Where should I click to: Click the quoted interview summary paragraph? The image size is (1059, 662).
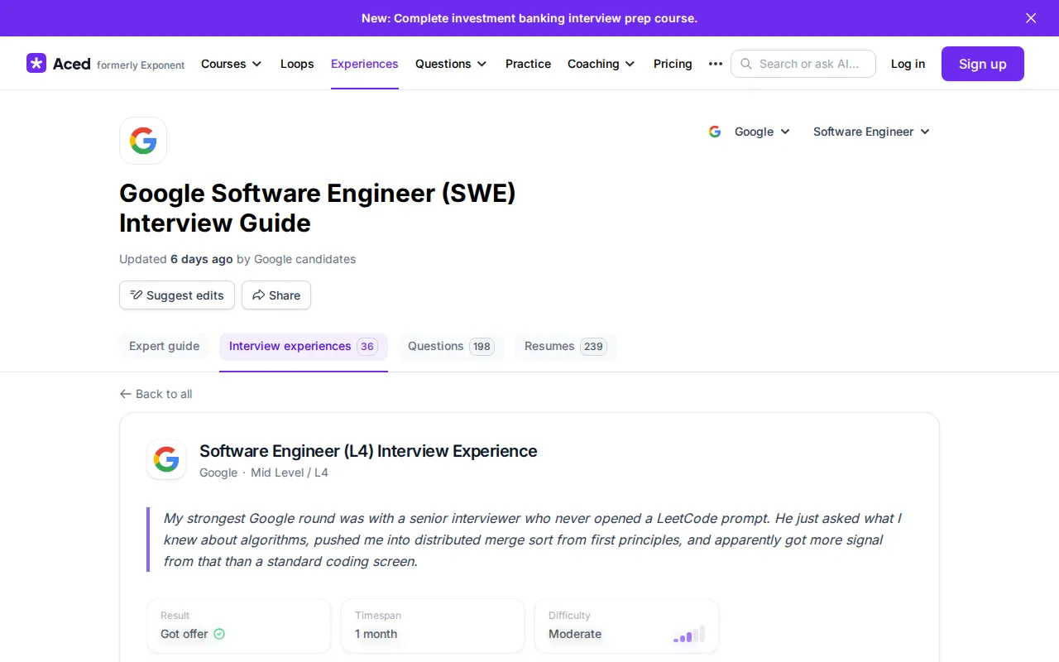533,540
